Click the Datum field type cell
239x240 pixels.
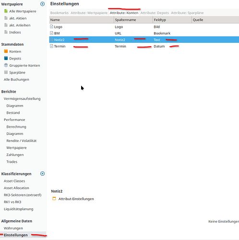pyautogui.click(x=159, y=46)
